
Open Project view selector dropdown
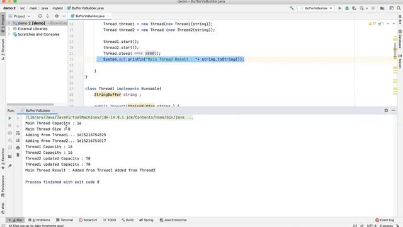pyautogui.click(x=20, y=16)
